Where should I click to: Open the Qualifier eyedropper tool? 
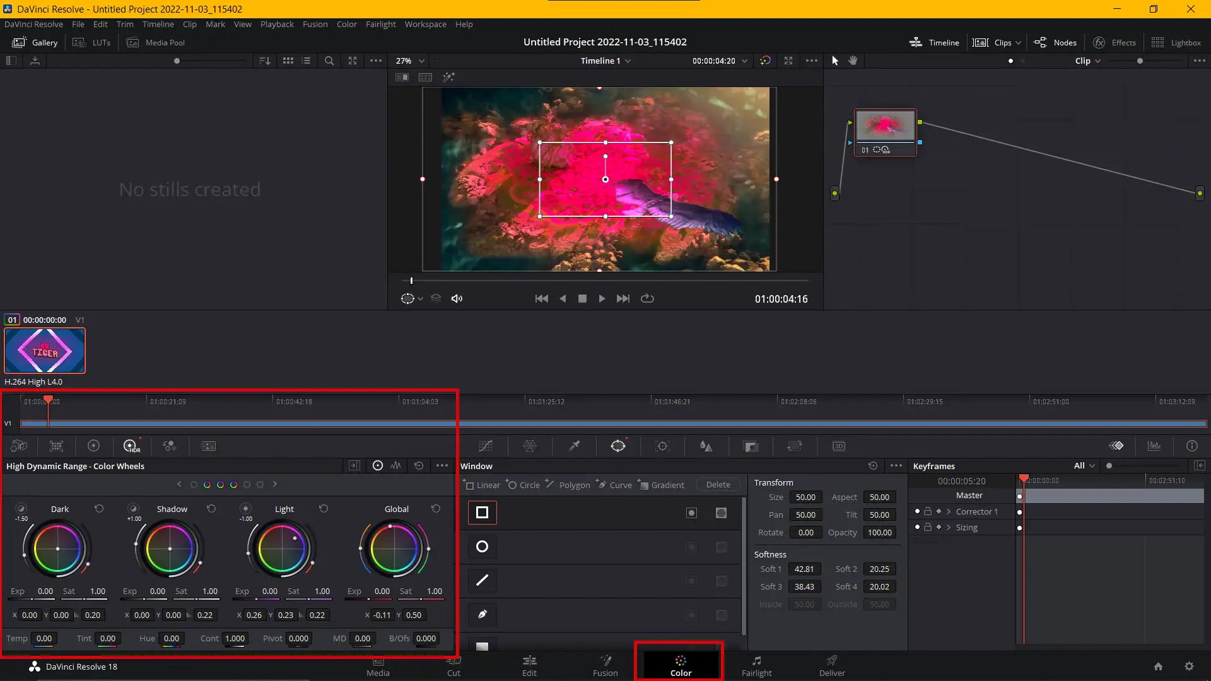574,446
